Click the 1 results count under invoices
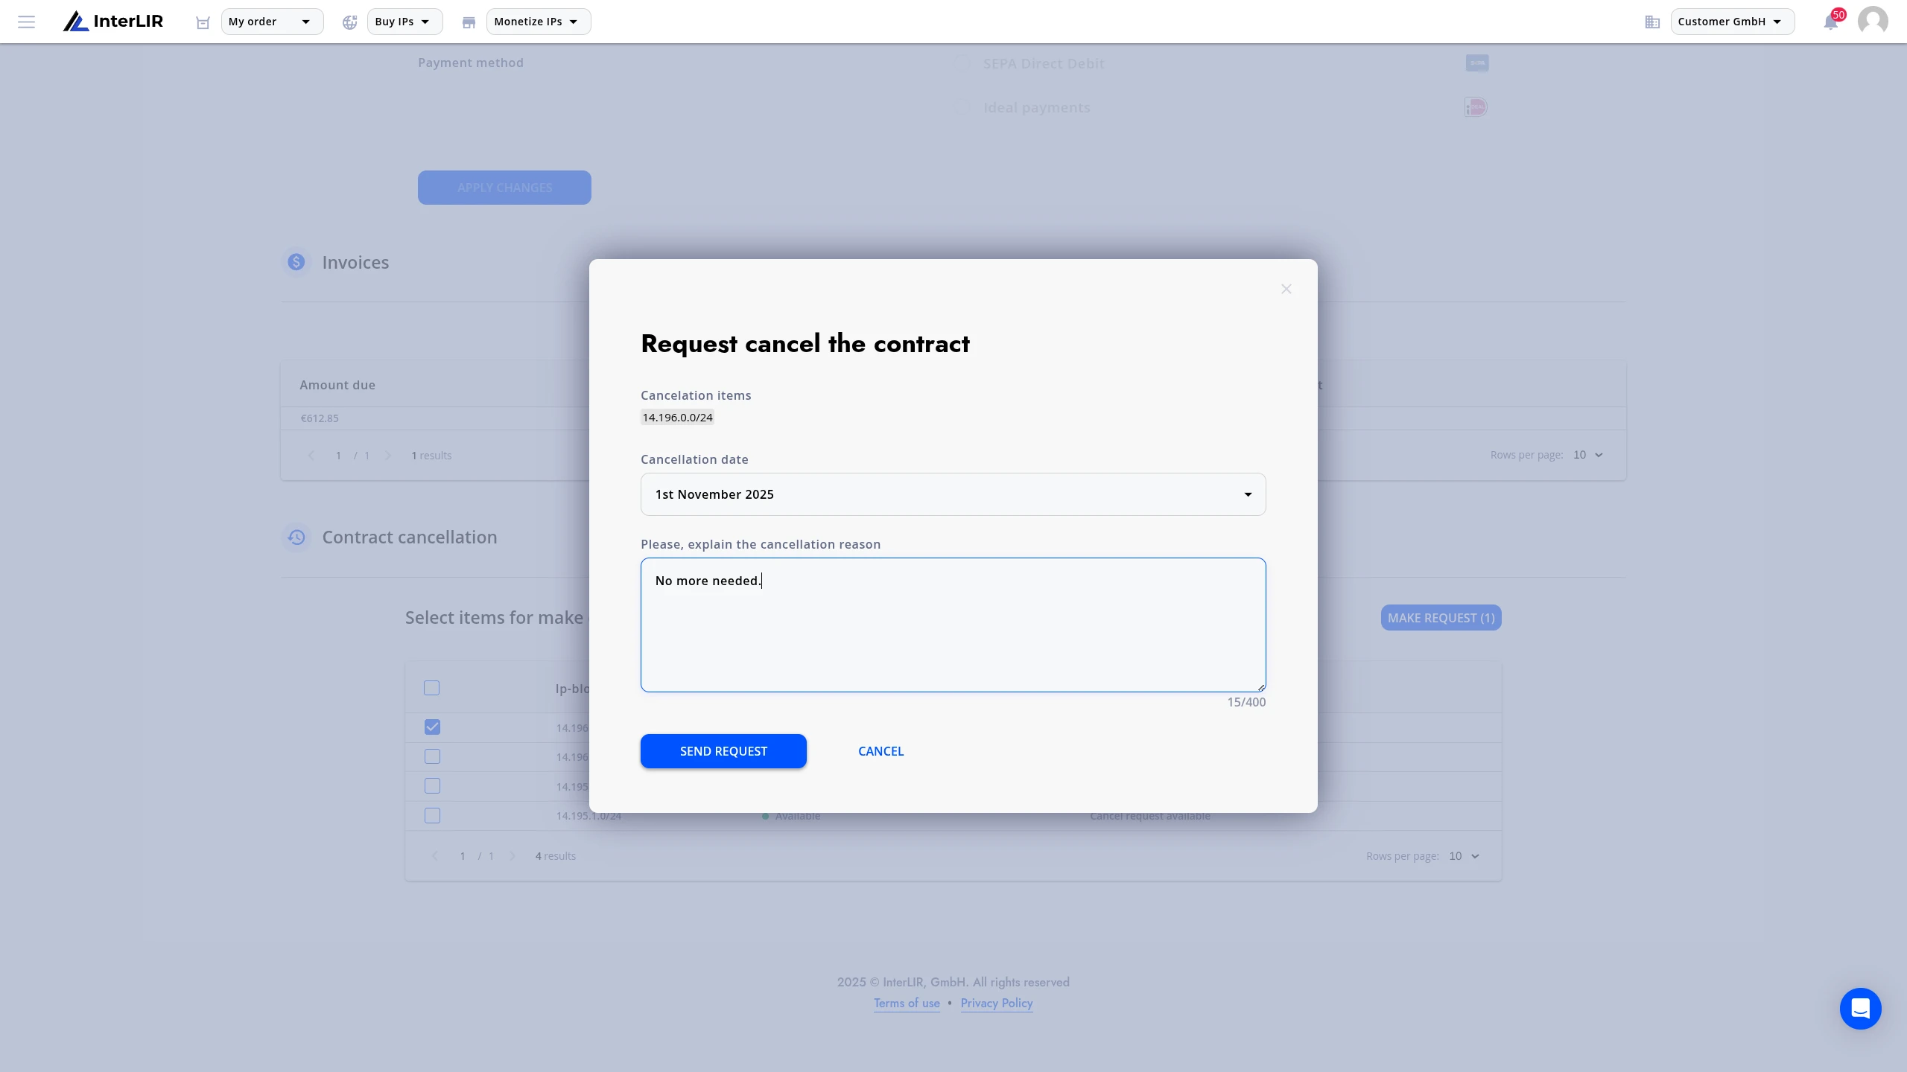This screenshot has height=1072, width=1907. tap(431, 456)
